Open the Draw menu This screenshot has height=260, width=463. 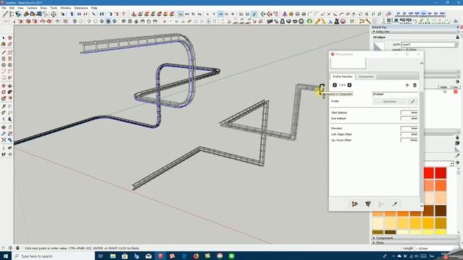point(43,8)
